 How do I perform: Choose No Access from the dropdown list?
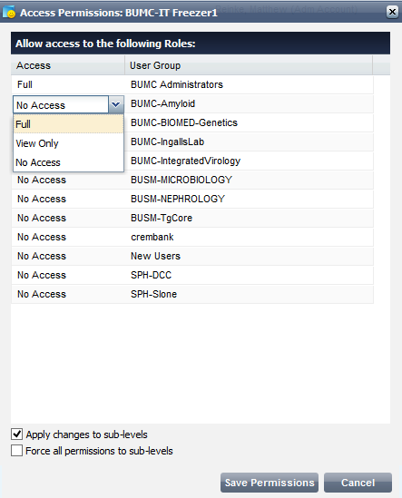pos(68,162)
